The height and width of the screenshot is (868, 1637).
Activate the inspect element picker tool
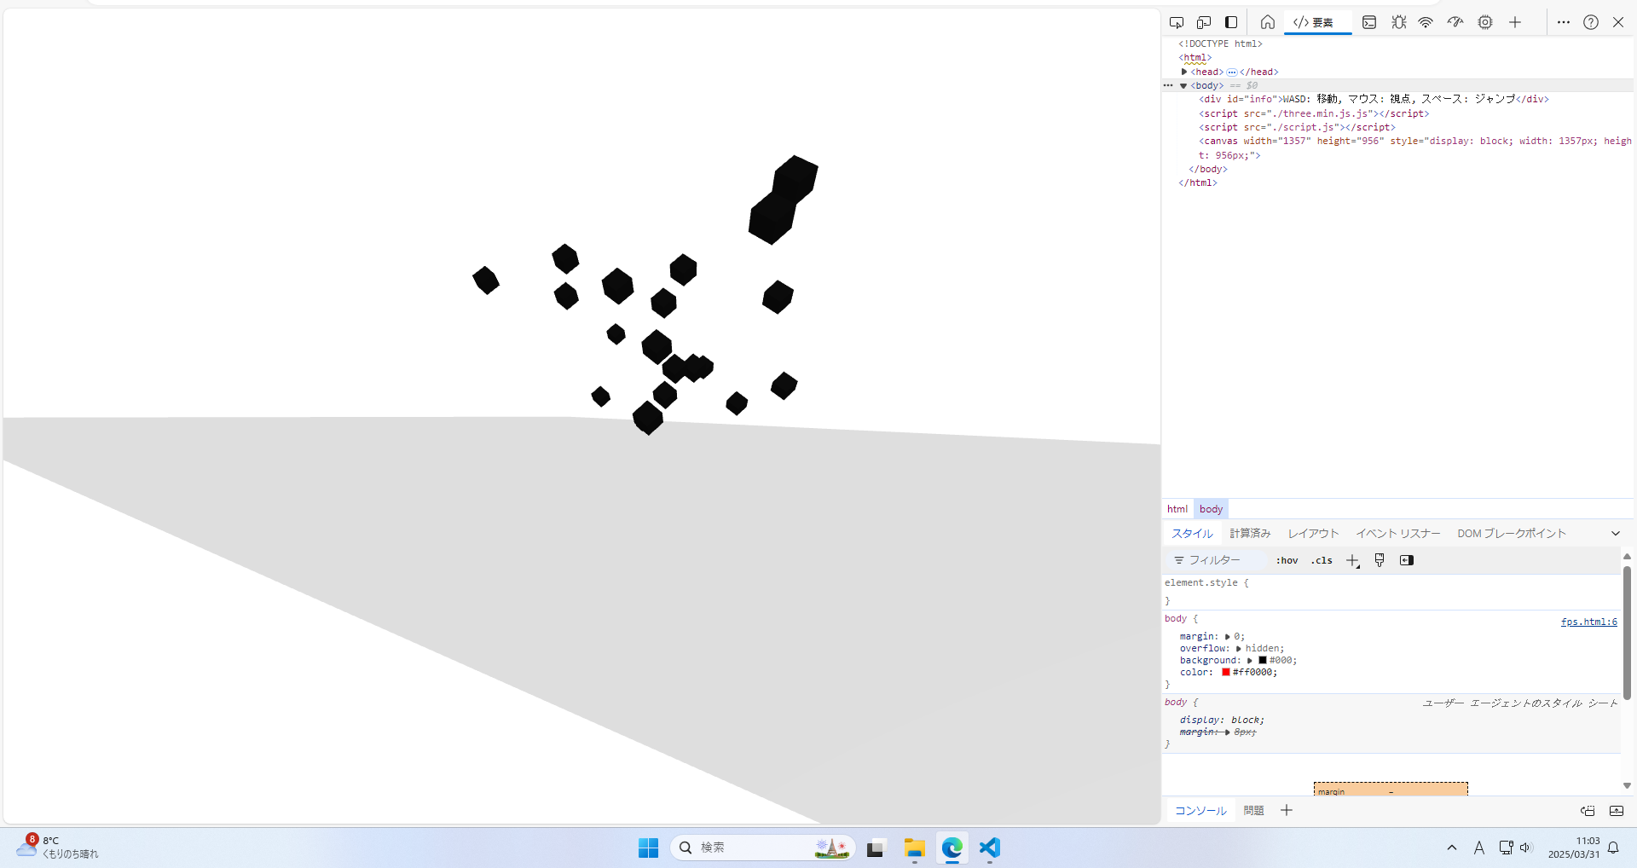coord(1177,22)
